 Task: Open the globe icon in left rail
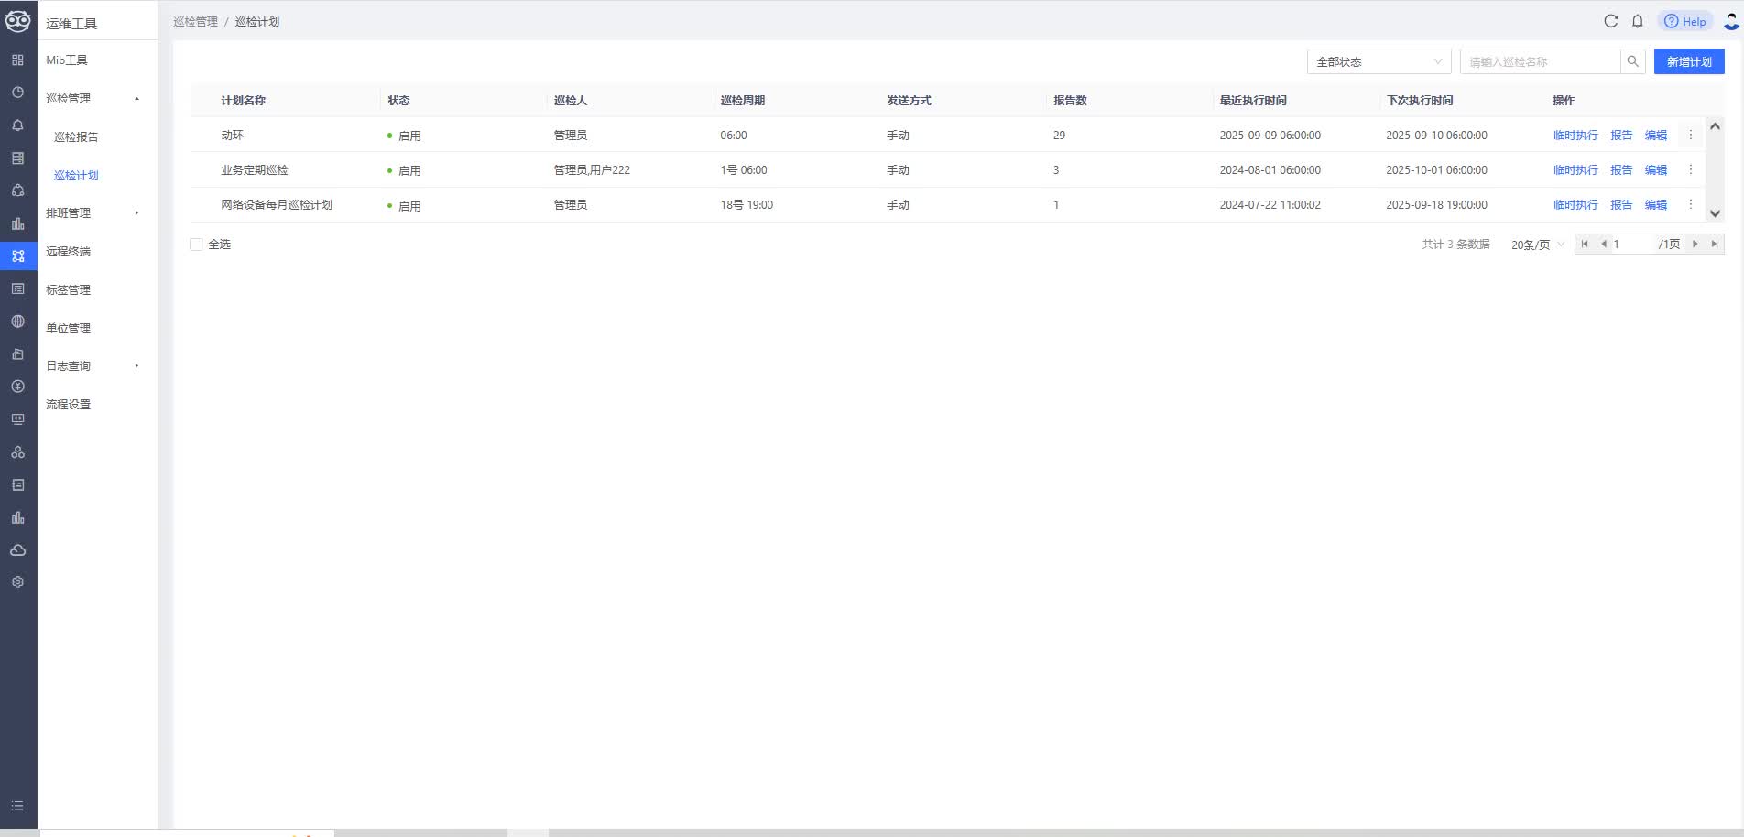17,321
